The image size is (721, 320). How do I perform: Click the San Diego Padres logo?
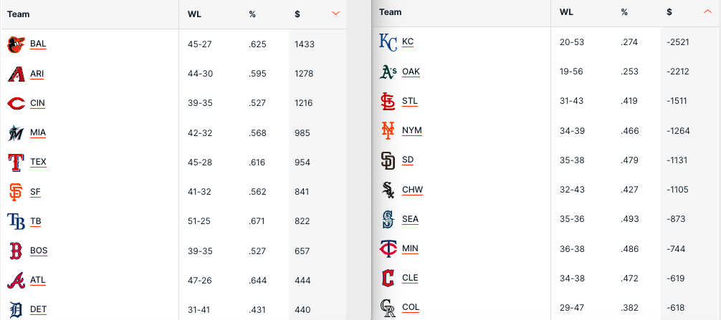click(x=388, y=160)
